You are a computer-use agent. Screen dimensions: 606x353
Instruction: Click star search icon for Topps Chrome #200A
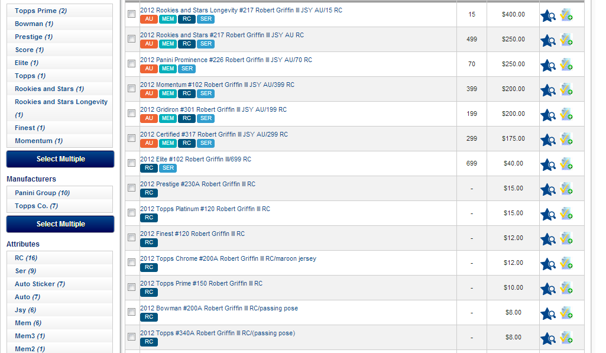548,264
